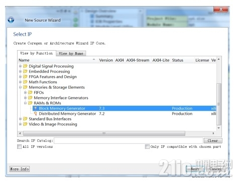Select the Video & Image Processing label
Viewport: 236px width, 181px height.
(53, 124)
